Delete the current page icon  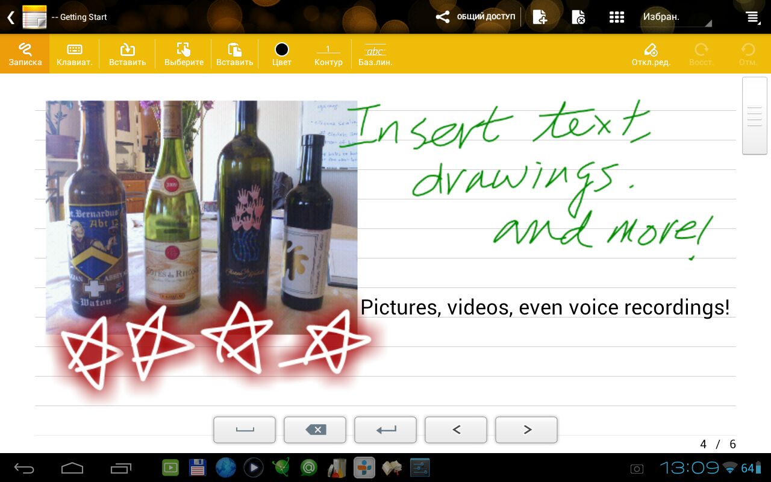click(578, 17)
